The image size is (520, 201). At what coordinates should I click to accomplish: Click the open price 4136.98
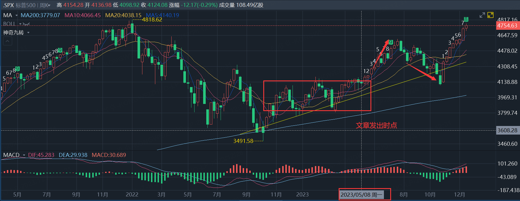(x=101, y=5)
